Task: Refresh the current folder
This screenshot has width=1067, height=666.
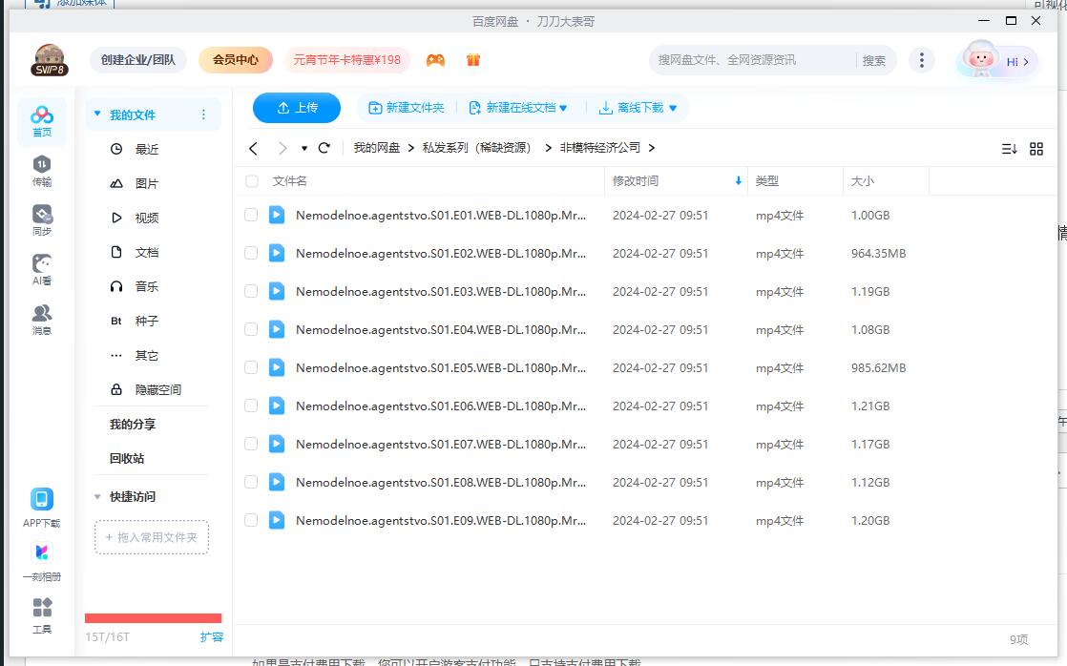Action: (324, 148)
